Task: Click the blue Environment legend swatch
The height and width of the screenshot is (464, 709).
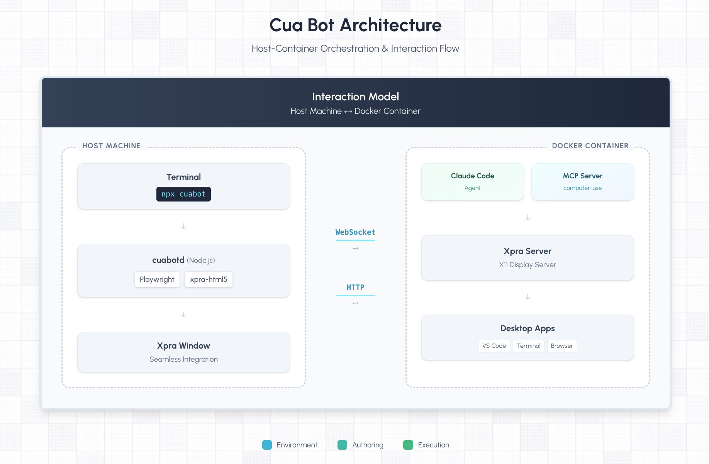Action: (267, 445)
